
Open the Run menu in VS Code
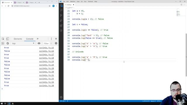coord(85,1)
